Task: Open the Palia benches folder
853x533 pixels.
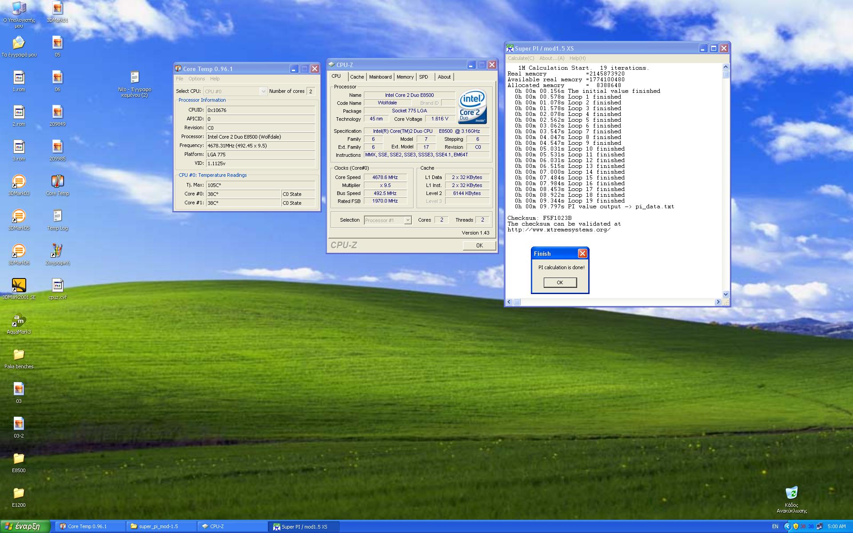Action: [19, 358]
